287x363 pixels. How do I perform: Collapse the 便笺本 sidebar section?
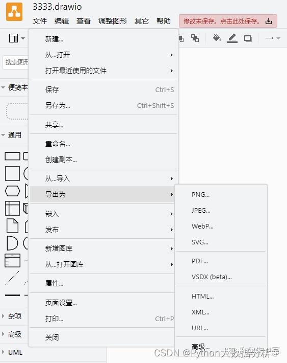14,87
